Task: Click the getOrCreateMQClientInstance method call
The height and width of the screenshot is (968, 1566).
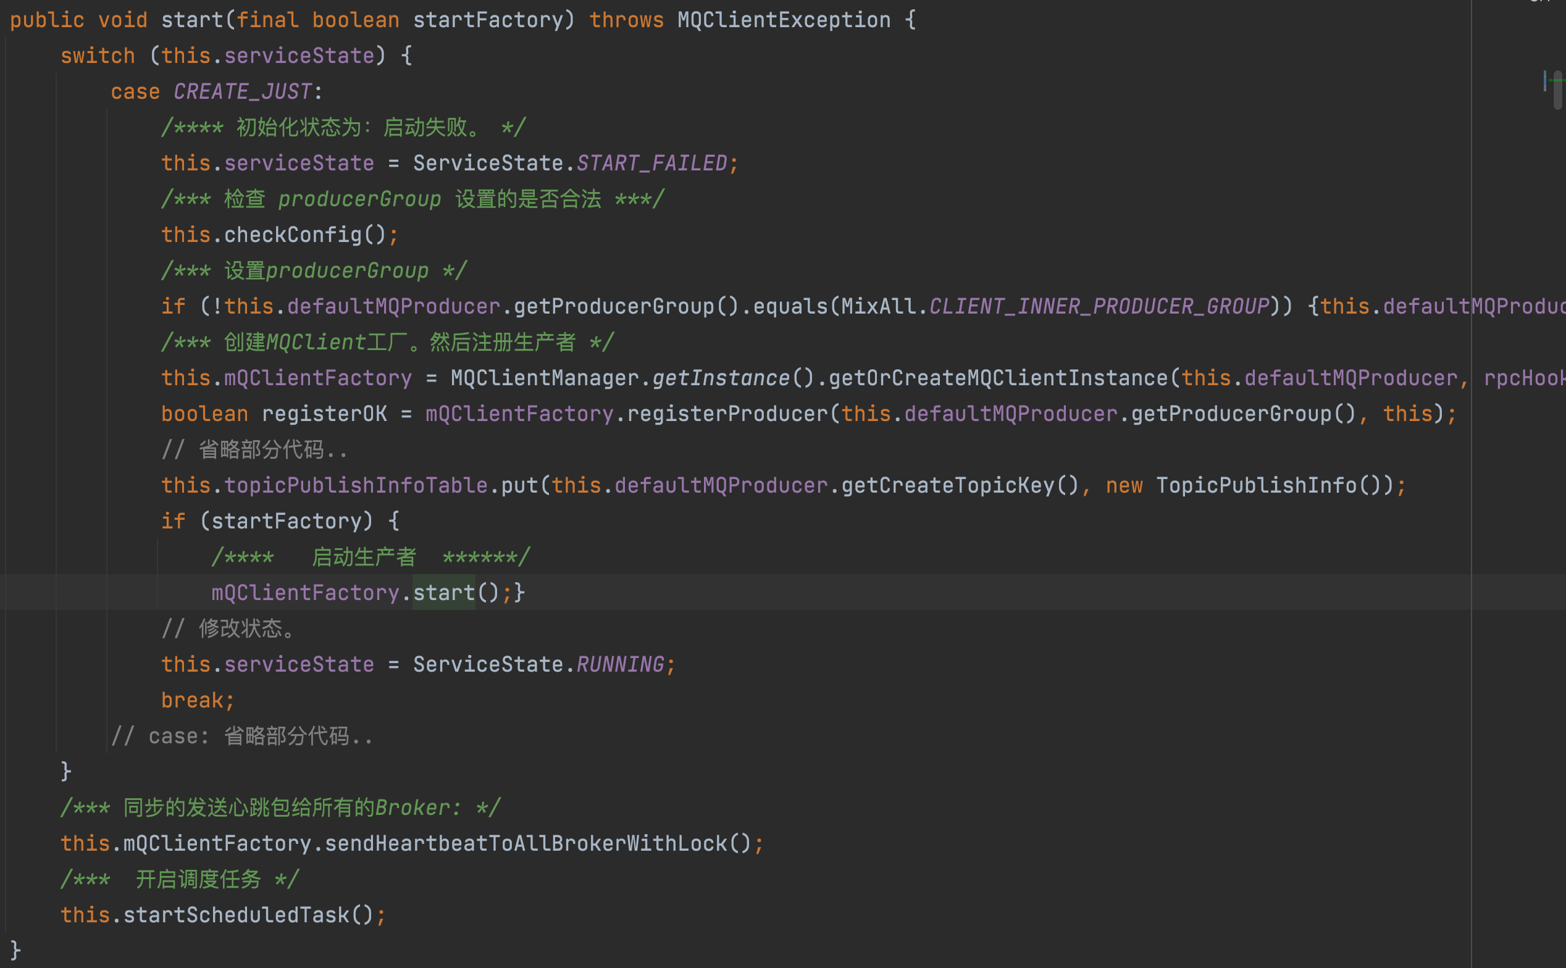Action: pos(998,378)
